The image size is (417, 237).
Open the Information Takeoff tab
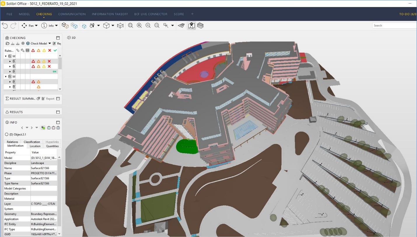[x=110, y=14]
